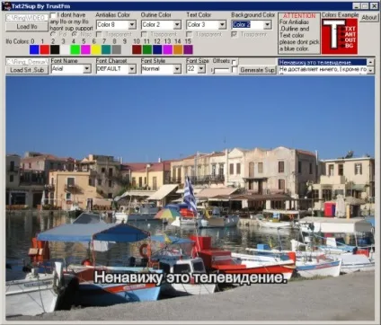The image size is (381, 325).
Task: Tick the lower Offsets checkbox beside slider
Action: click(x=235, y=70)
